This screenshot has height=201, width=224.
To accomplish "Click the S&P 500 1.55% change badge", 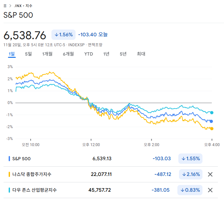I will [x=190, y=159].
